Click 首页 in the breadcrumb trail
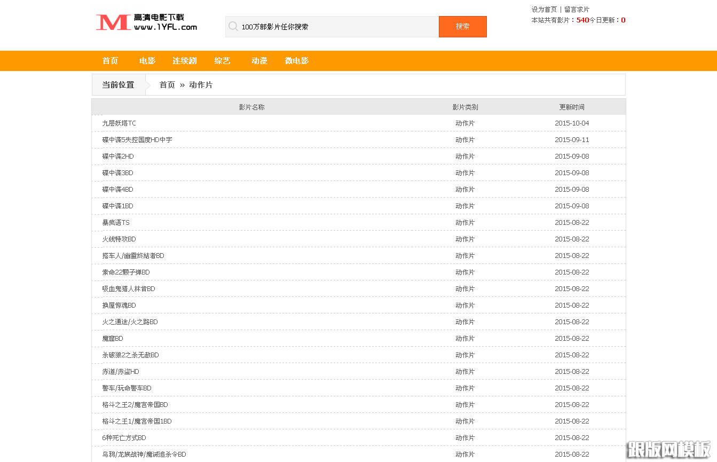Screen dimensions: 717x462 point(167,84)
